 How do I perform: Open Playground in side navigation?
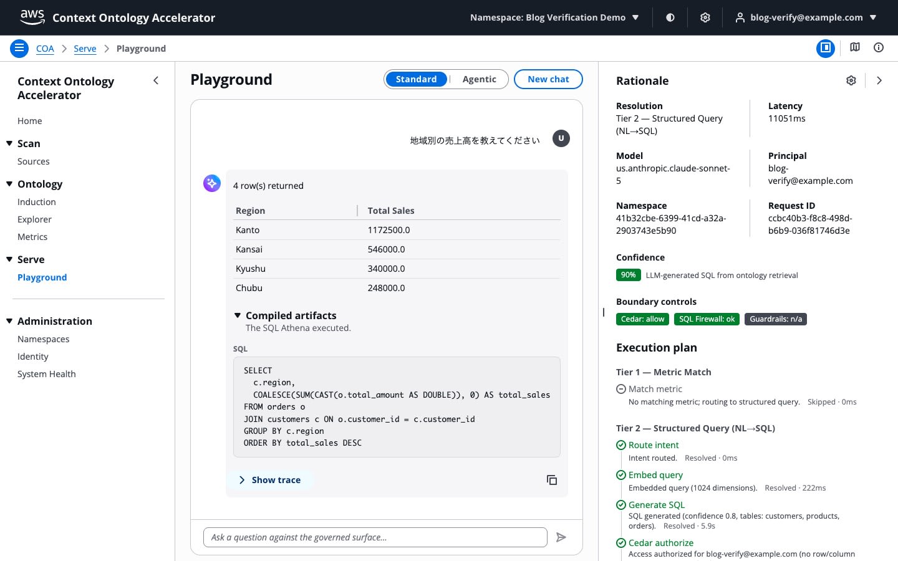(x=42, y=277)
